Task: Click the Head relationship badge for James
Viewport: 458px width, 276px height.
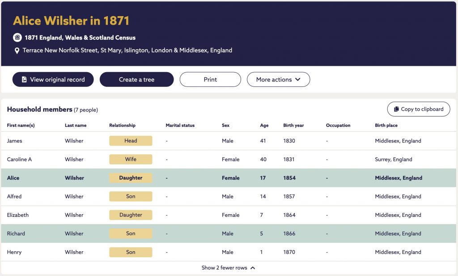Action: pyautogui.click(x=131, y=141)
